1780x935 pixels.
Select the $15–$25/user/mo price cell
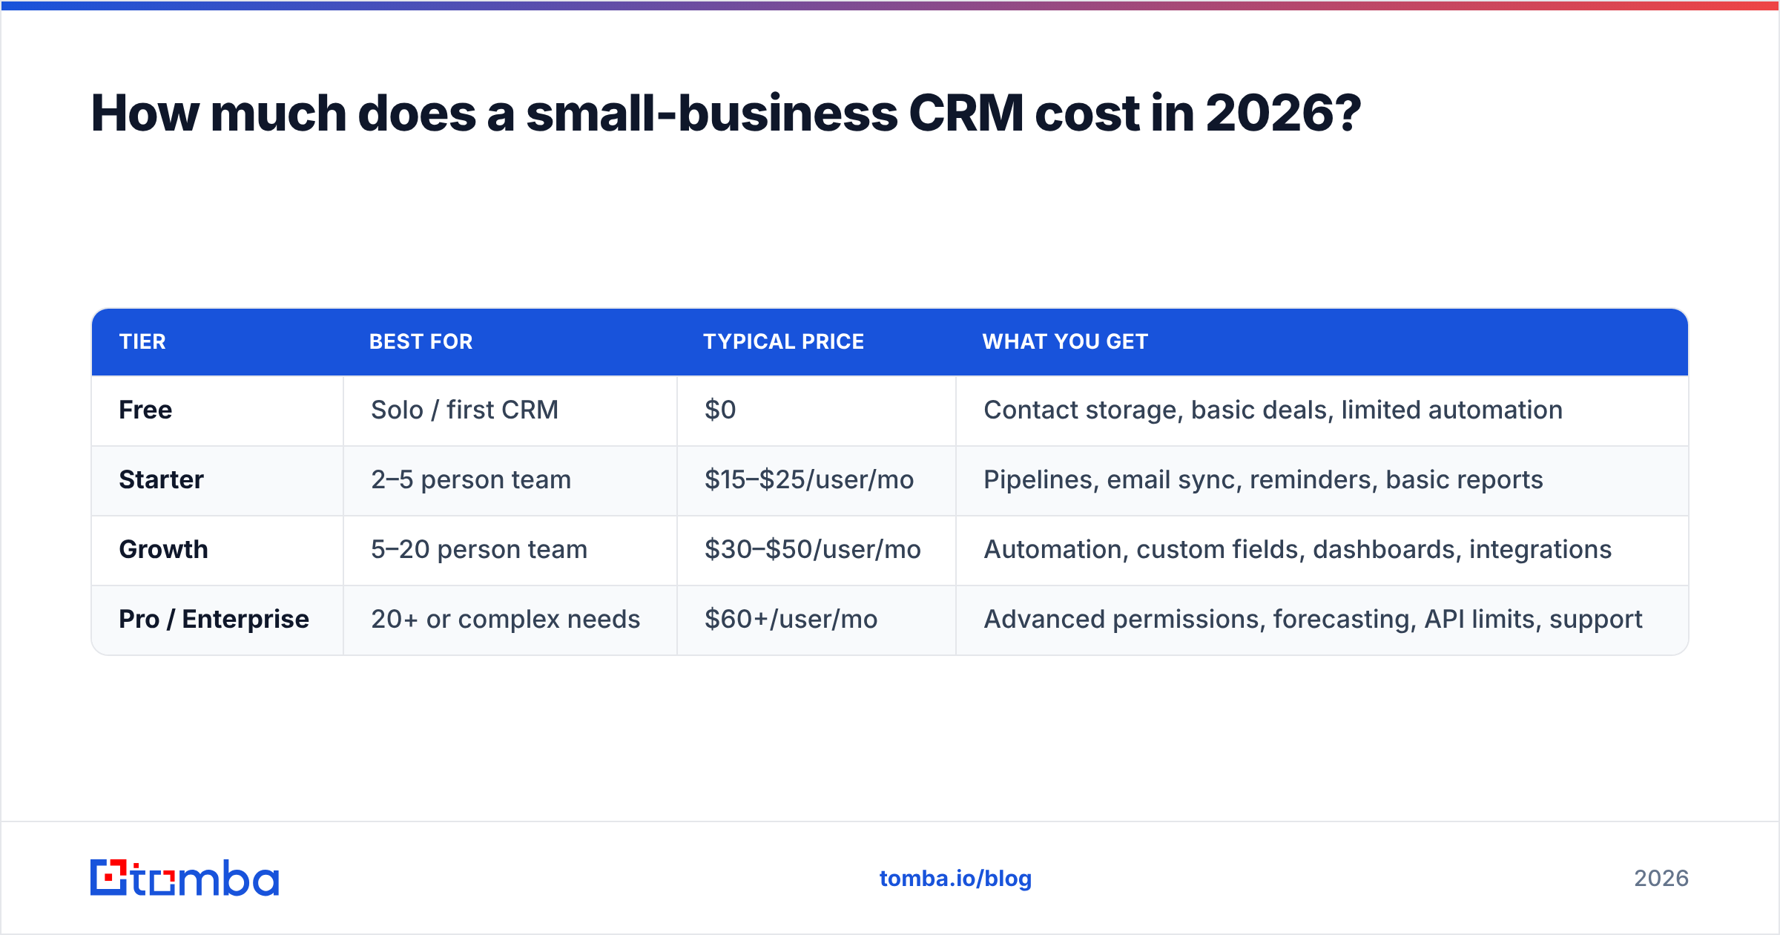click(817, 480)
